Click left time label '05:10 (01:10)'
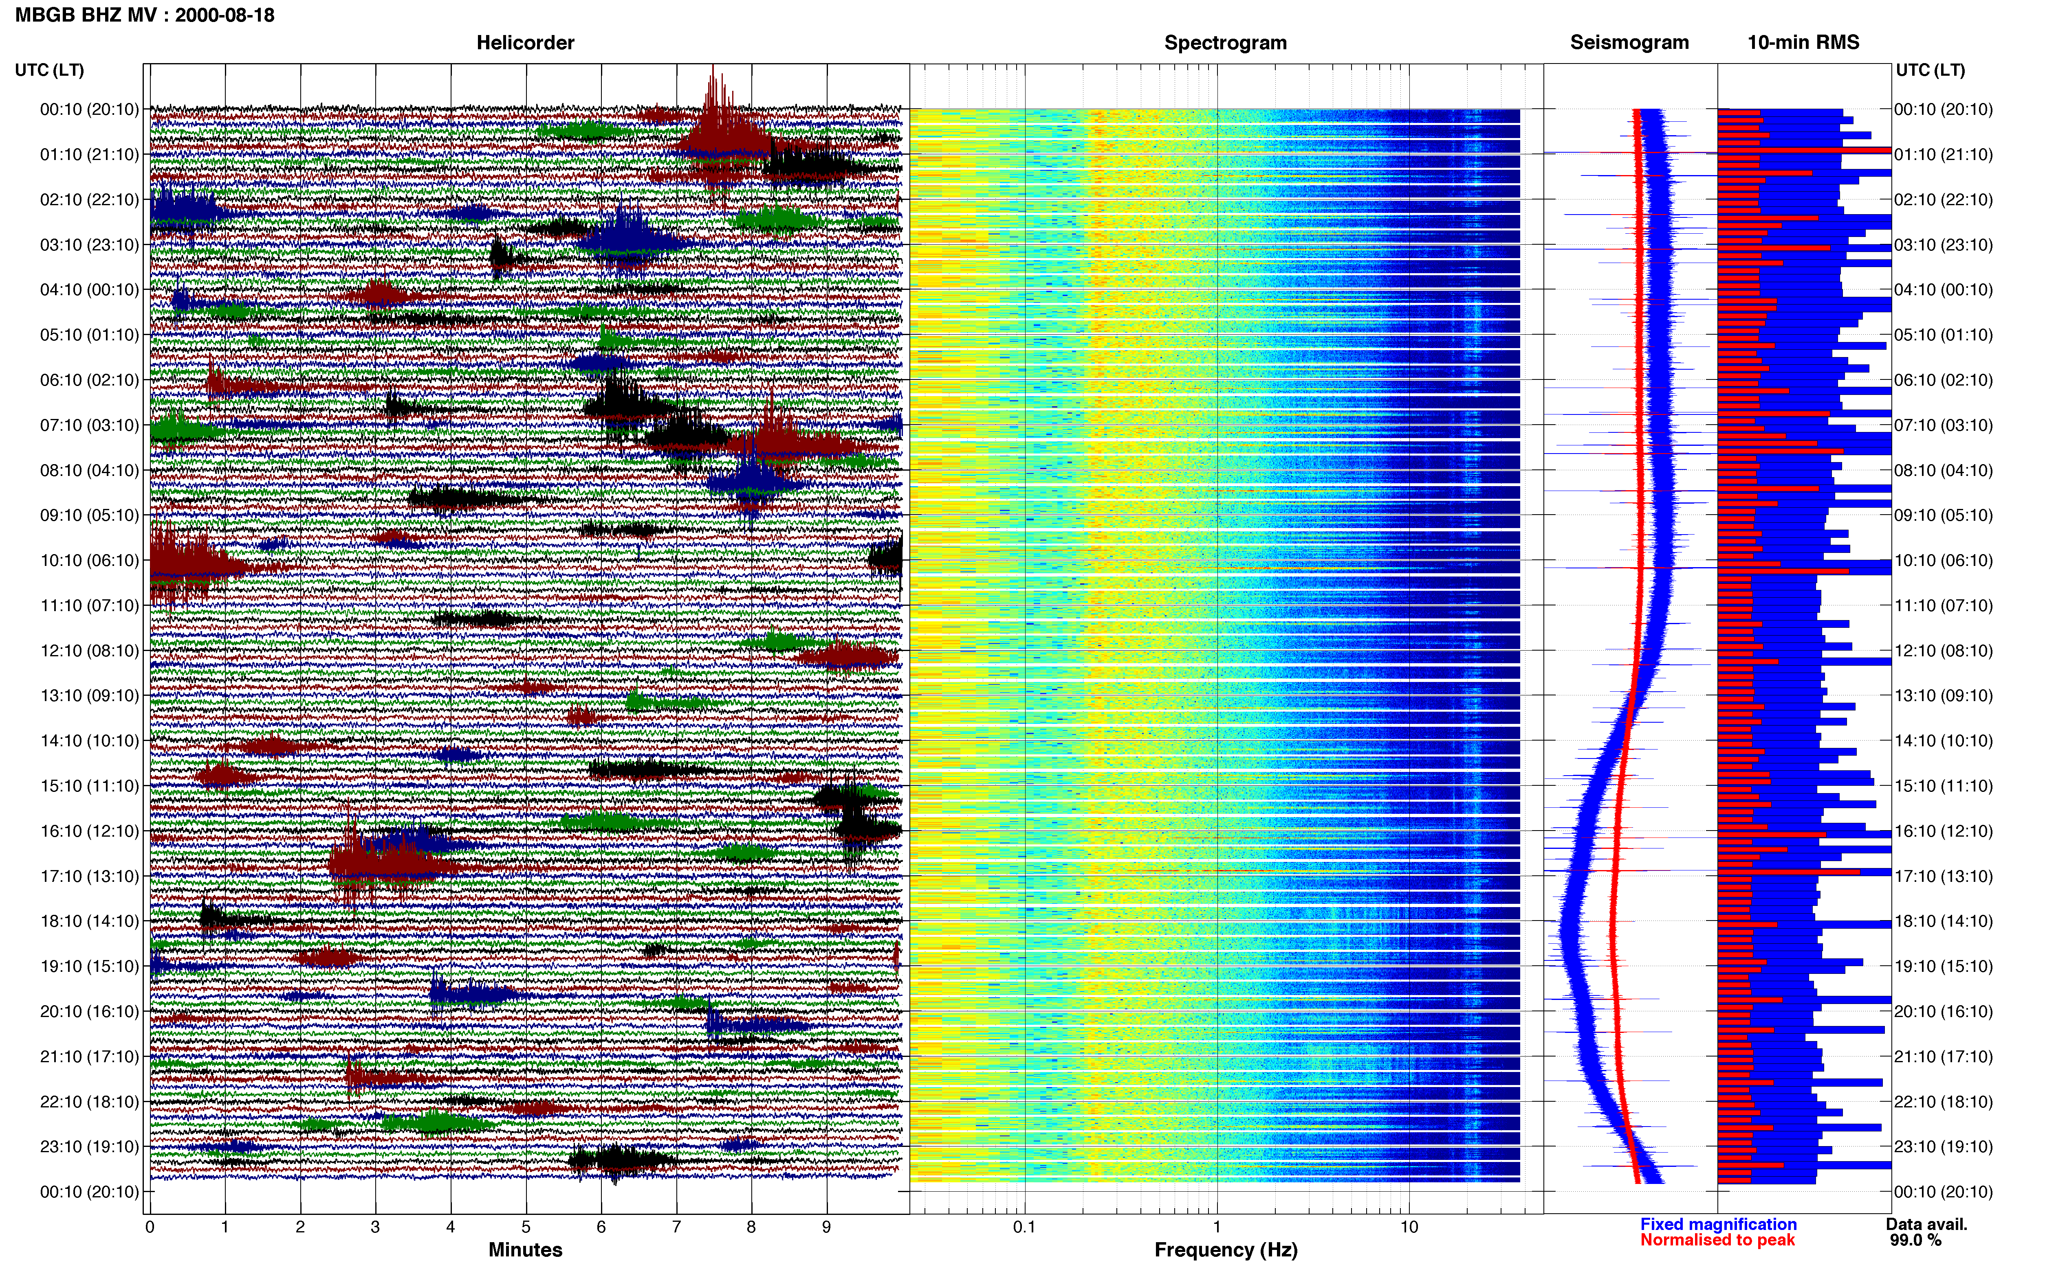The width and height of the screenshot is (2045, 1278). [x=90, y=335]
